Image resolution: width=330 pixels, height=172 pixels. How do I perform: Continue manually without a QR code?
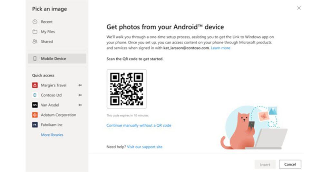click(x=139, y=125)
